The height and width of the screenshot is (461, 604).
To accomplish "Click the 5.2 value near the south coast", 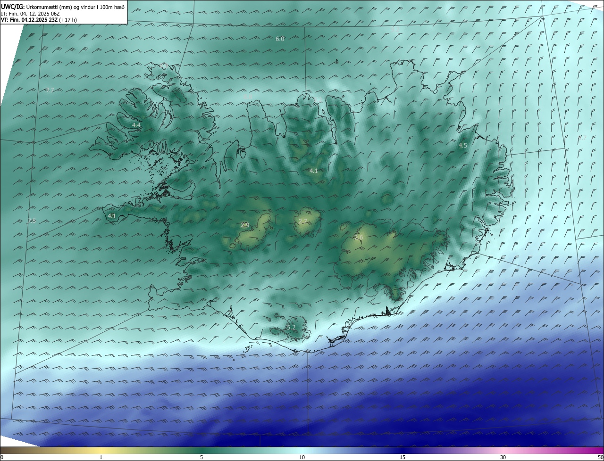I will pyautogui.click(x=291, y=327).
